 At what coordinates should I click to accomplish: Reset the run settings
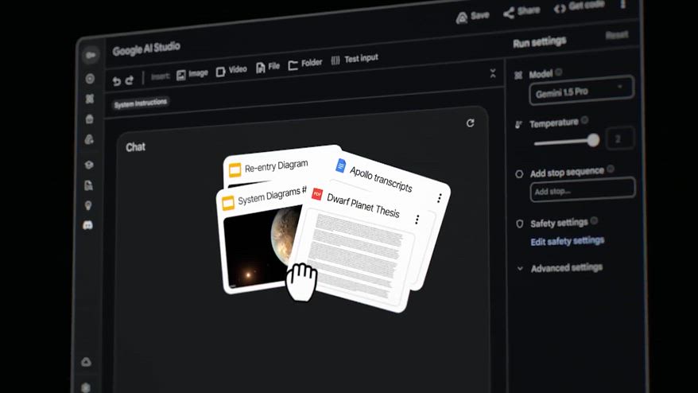click(617, 35)
